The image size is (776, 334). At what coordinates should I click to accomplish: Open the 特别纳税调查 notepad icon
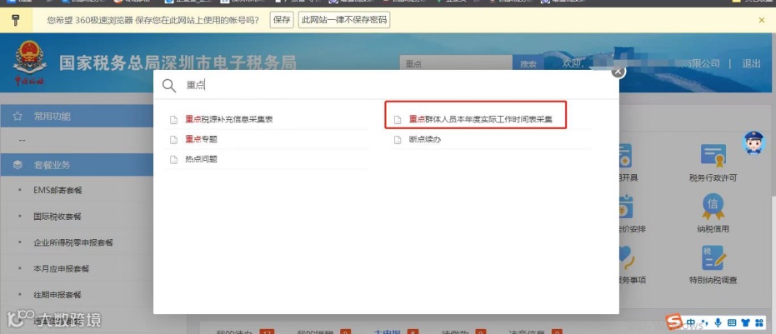coord(713,258)
